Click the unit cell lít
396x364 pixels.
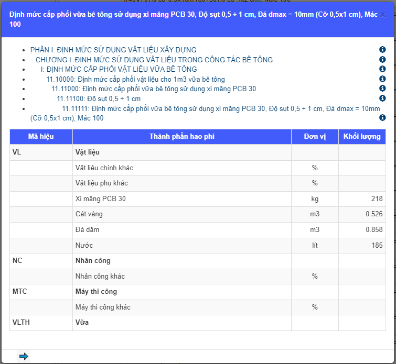[x=315, y=246]
